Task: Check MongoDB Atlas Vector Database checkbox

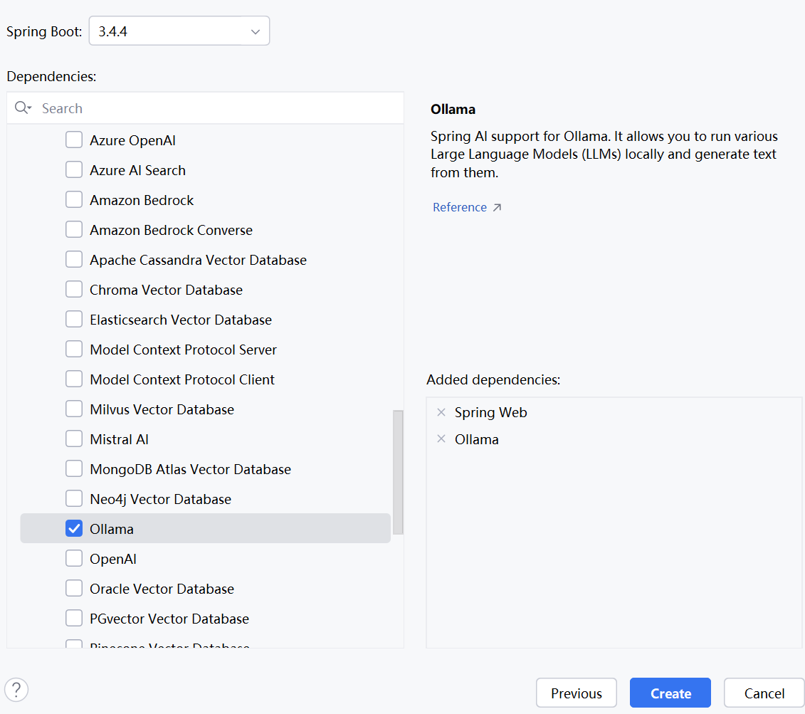Action: [74, 468]
